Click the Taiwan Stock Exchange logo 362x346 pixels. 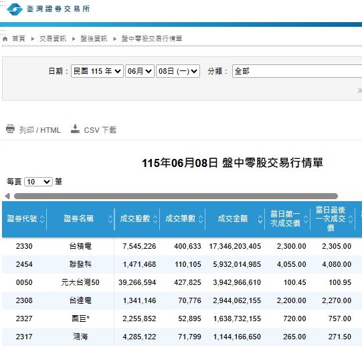click(48, 9)
